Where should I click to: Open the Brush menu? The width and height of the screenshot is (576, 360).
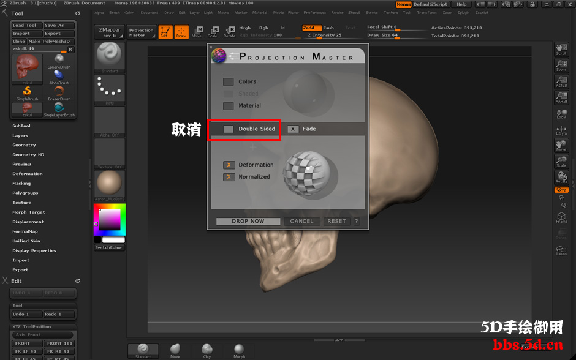click(x=114, y=13)
